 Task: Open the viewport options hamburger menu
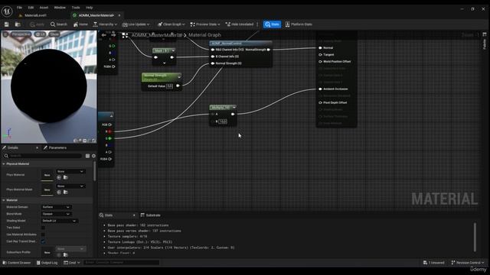[5, 34]
